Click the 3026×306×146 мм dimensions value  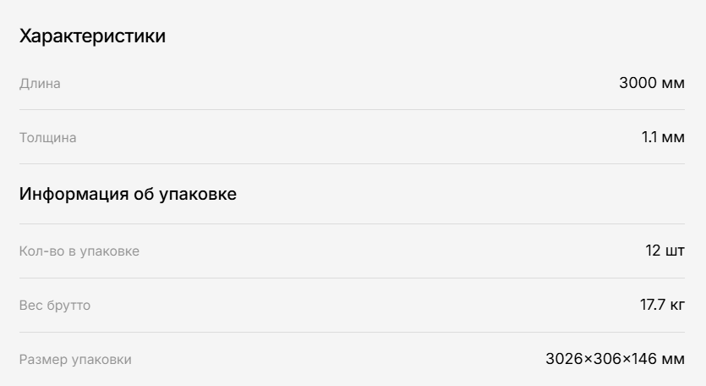tap(615, 359)
